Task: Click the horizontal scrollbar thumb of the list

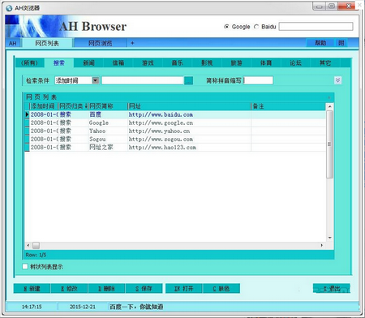Action: click(x=36, y=245)
